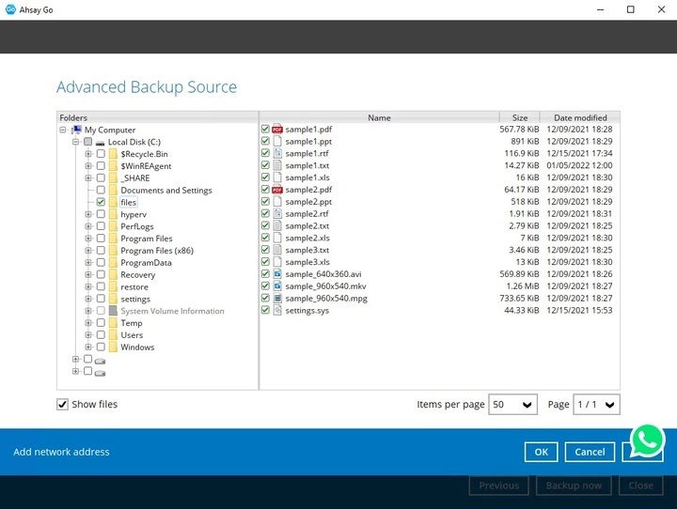The image size is (677, 509).
Task: Click the document icon of sample1.rtf
Action: tap(277, 153)
